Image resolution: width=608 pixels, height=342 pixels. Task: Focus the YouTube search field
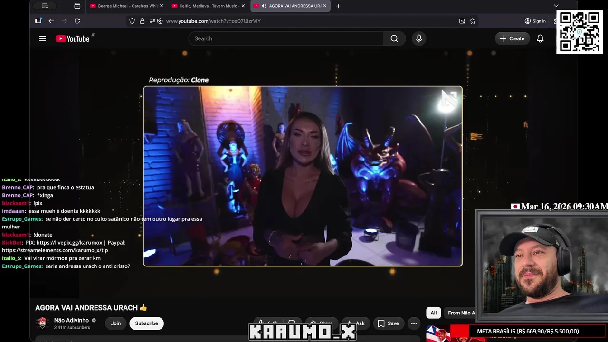click(285, 38)
